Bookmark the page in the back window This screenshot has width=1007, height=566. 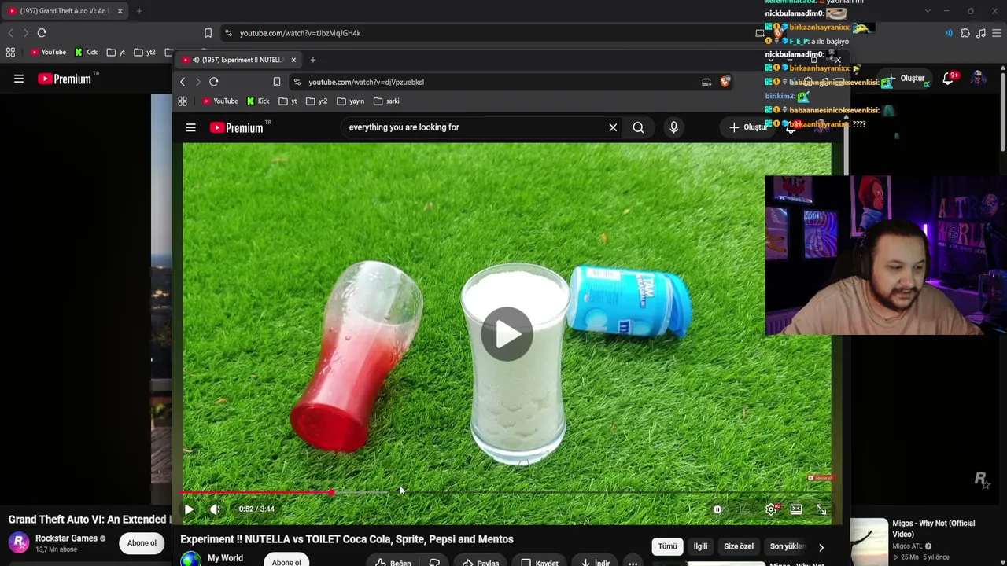pyautogui.click(x=208, y=33)
